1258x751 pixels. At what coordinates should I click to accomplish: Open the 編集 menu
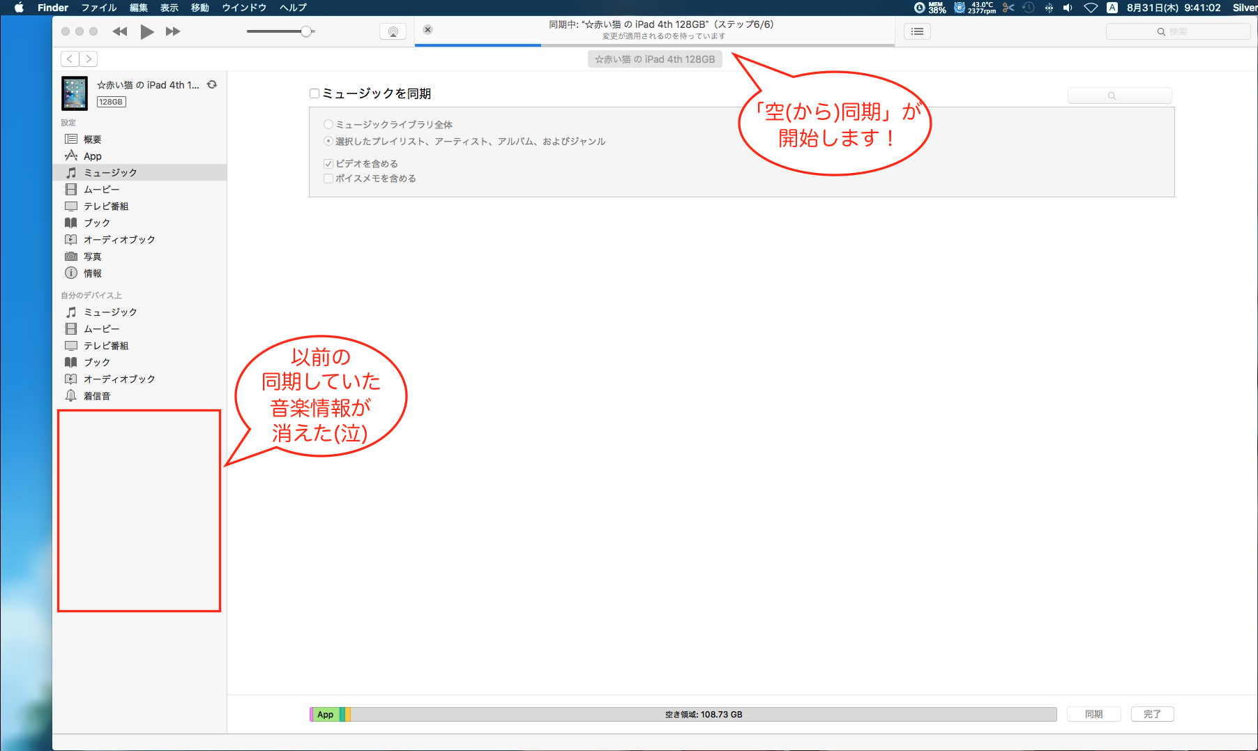[x=139, y=8]
